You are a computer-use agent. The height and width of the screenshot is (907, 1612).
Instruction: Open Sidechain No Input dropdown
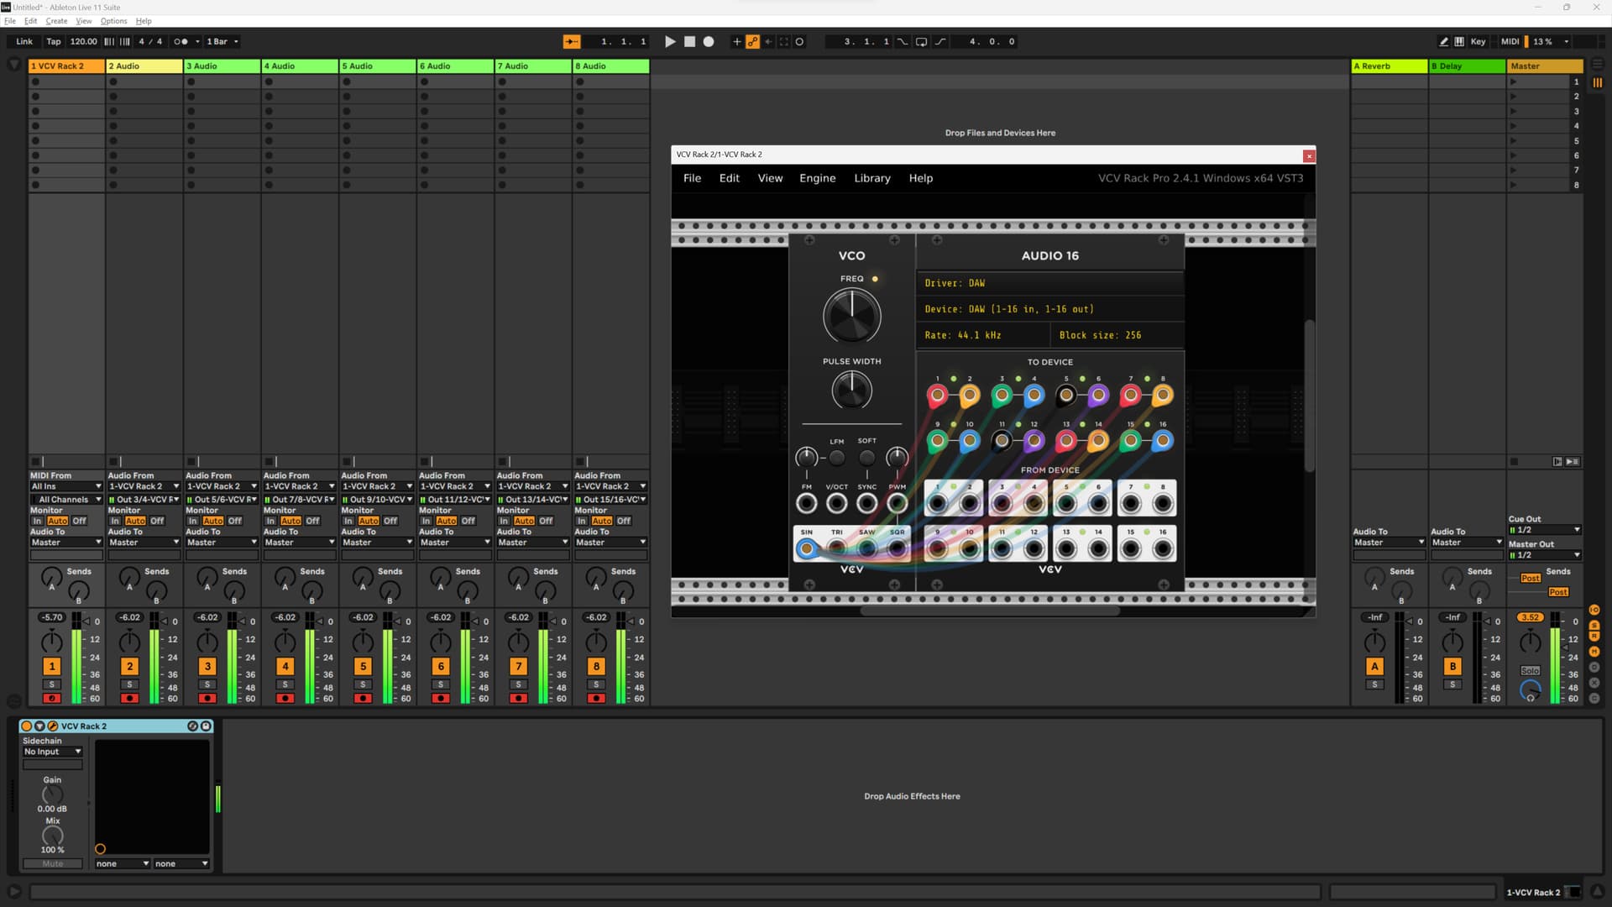click(x=52, y=752)
